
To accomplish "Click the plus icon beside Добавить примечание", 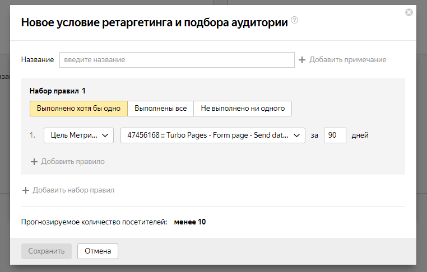I will (x=302, y=60).
